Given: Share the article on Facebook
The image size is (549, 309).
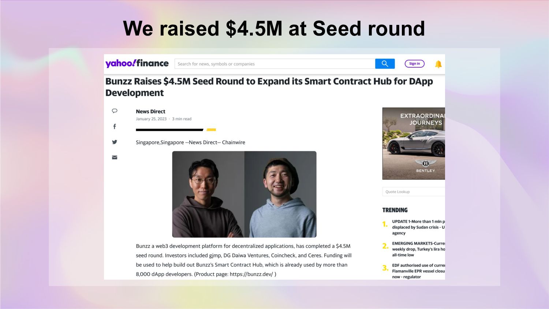Looking at the screenshot, I should [115, 126].
